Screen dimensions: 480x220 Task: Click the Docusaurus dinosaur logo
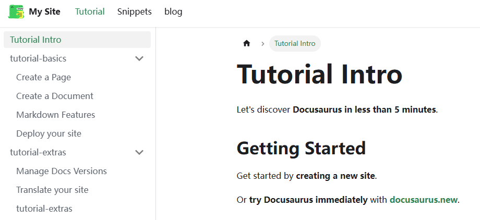pos(16,11)
